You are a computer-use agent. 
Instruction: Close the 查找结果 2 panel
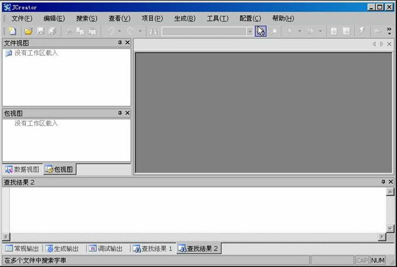tap(391, 182)
